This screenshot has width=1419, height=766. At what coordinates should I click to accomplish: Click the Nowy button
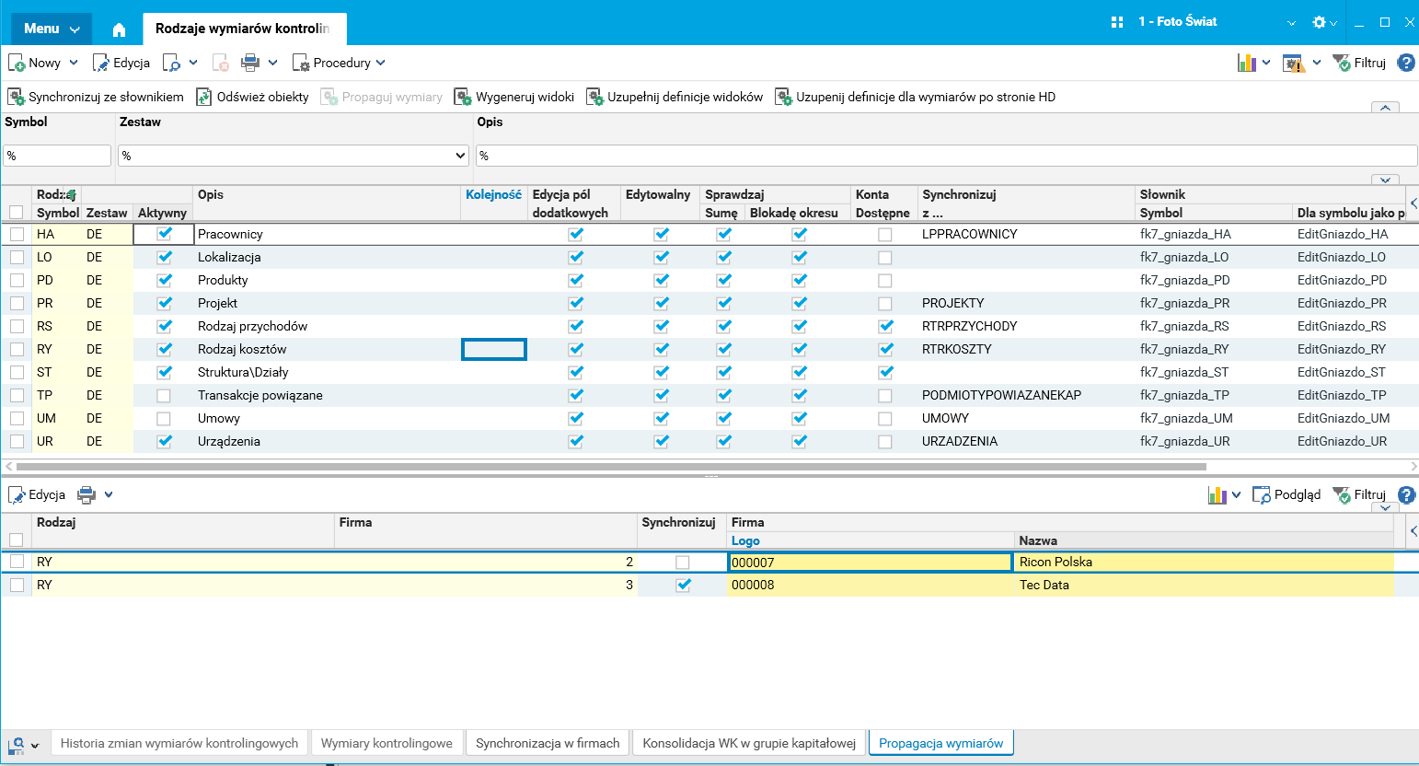tap(35, 63)
